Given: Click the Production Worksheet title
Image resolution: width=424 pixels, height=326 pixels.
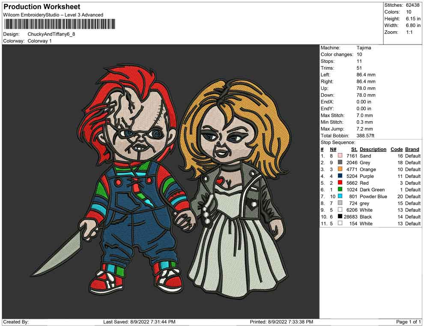Looking at the screenshot, I should (42, 7).
